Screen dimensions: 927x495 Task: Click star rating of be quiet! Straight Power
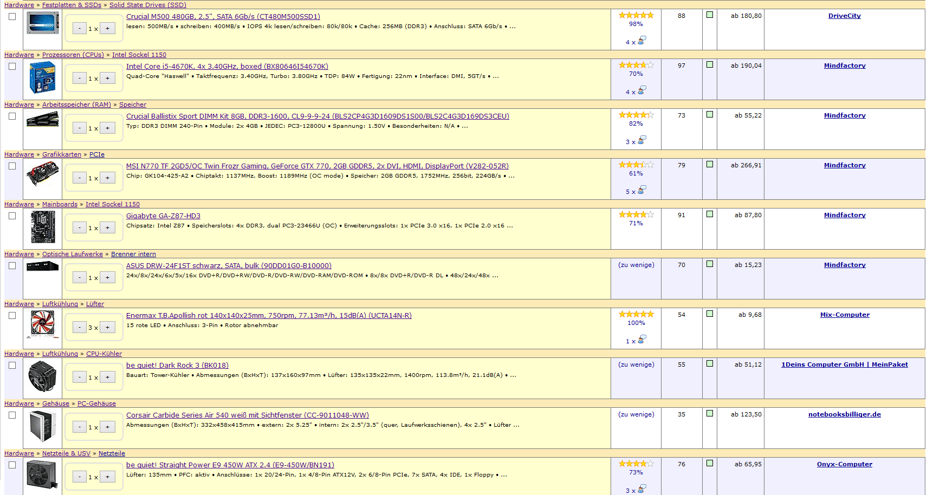(x=636, y=464)
